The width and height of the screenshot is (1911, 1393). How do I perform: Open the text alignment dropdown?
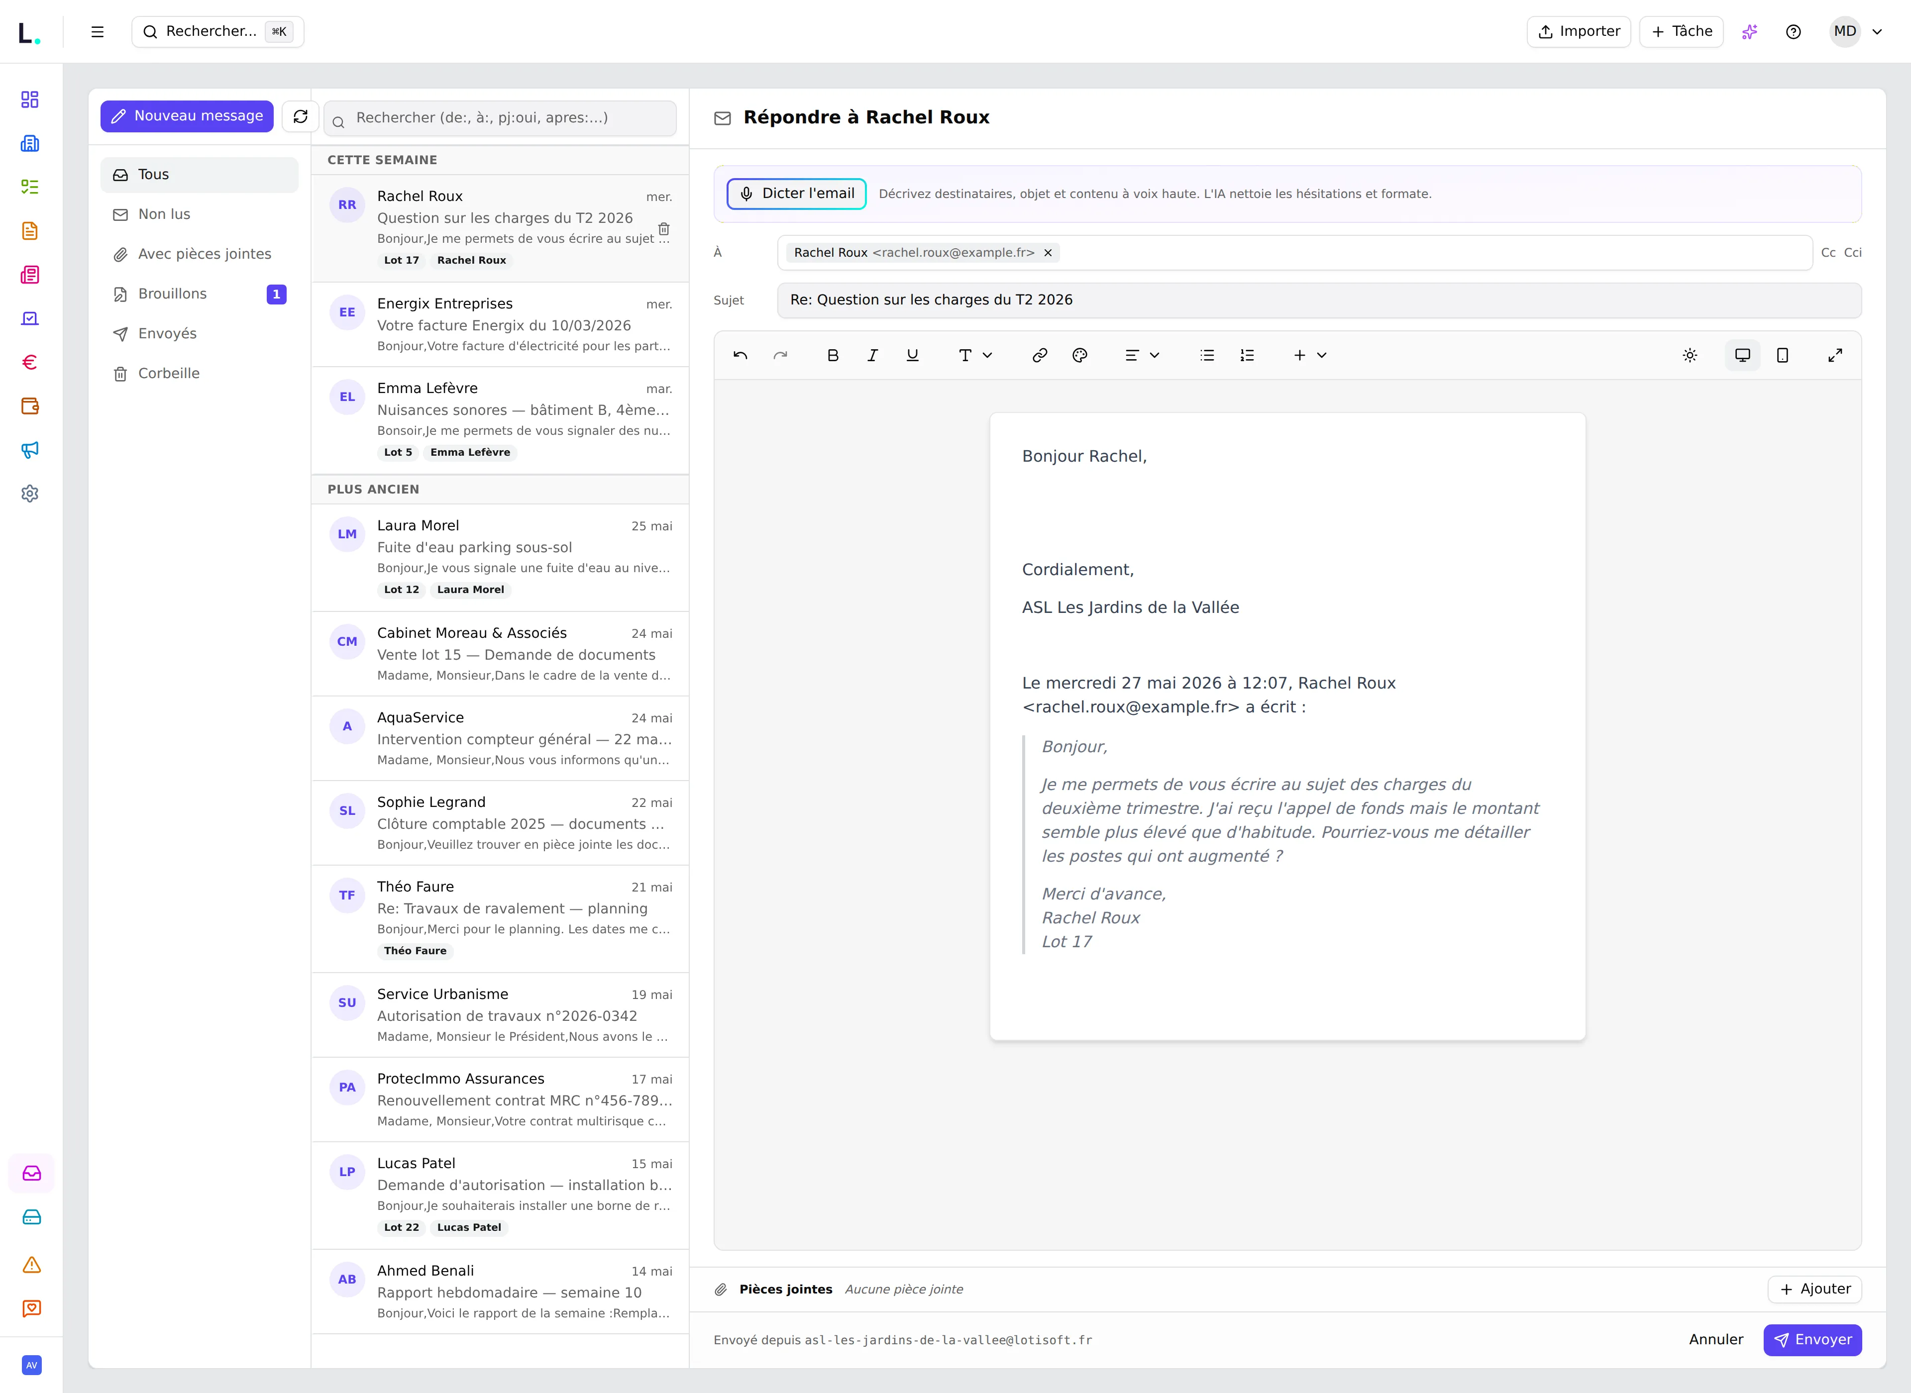pyautogui.click(x=1142, y=355)
